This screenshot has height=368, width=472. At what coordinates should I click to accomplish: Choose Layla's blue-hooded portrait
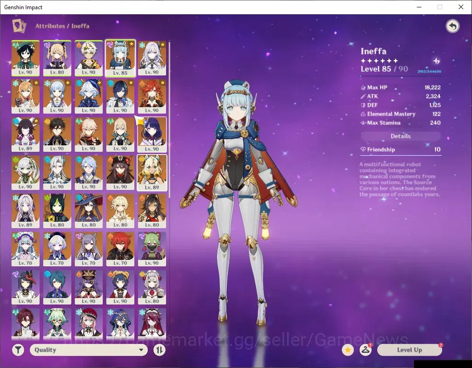pyautogui.click(x=121, y=324)
